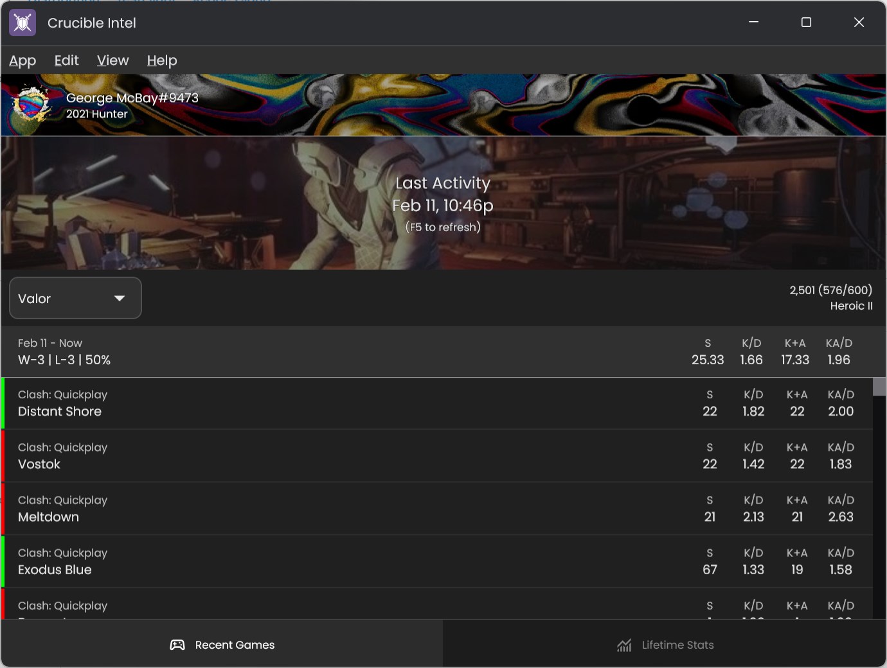Click the Recent Games controller icon

click(177, 645)
